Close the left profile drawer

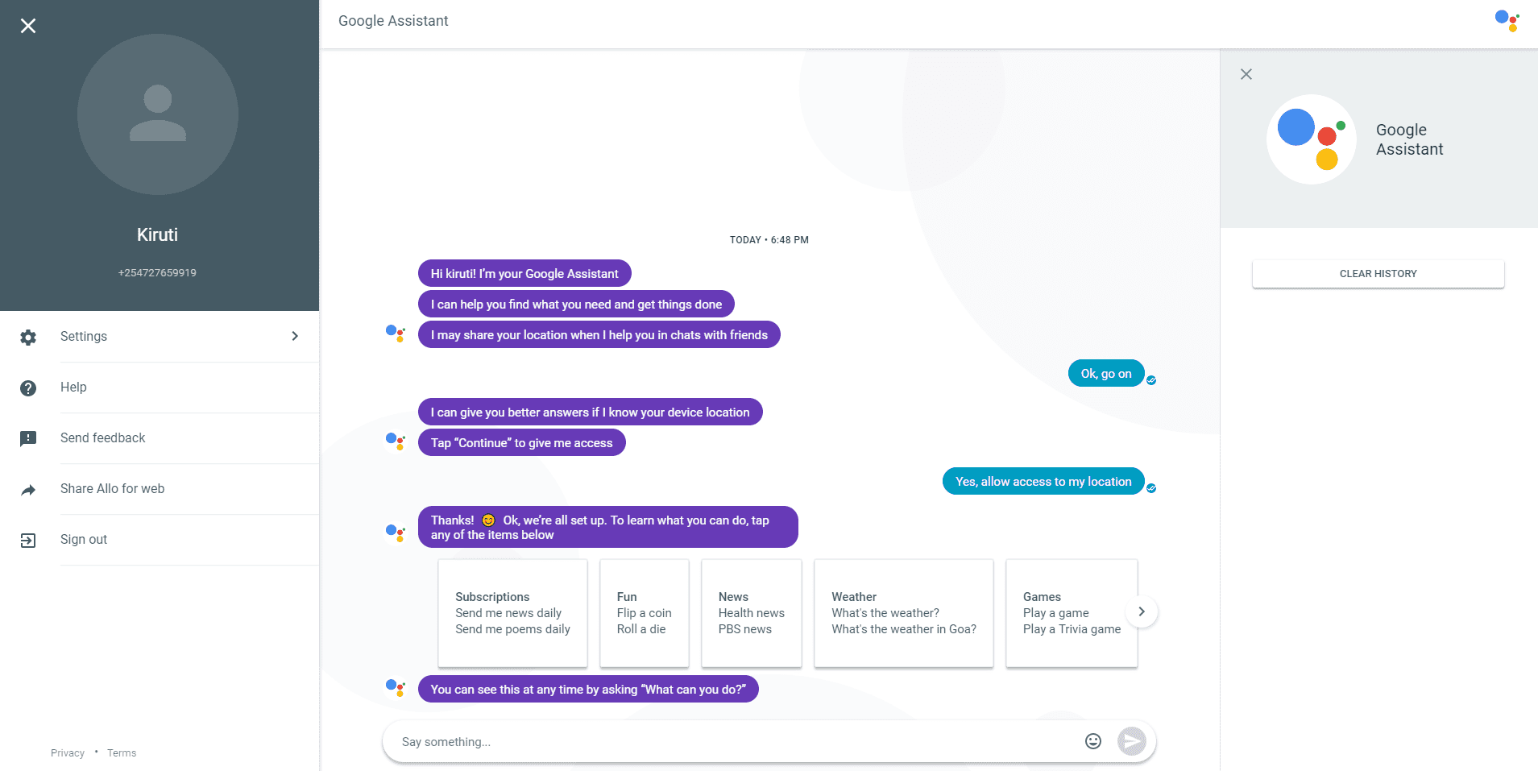pos(28,26)
